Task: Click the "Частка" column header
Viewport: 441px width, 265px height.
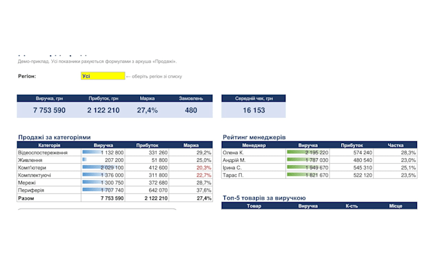Action: 396,145
